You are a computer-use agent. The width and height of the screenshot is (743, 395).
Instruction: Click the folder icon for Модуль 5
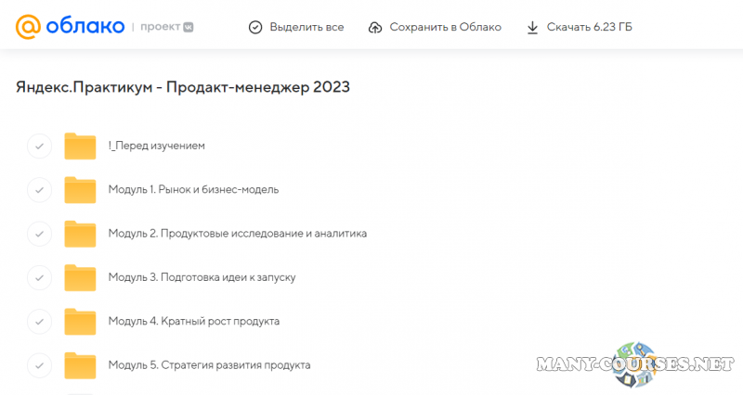81,364
